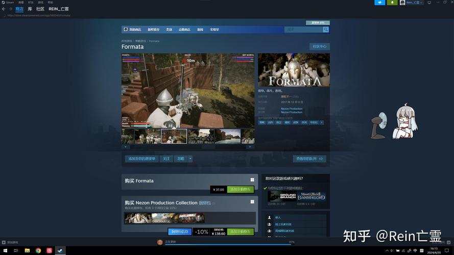454x255 pixels.
Task: Click the green notifications bell icon
Action: 392,3
